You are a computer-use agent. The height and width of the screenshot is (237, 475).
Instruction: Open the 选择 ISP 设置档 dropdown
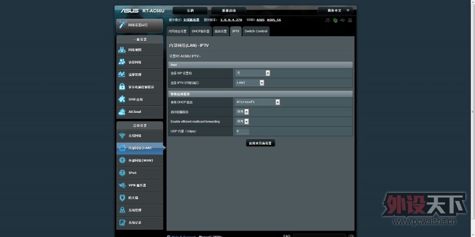pos(253,73)
